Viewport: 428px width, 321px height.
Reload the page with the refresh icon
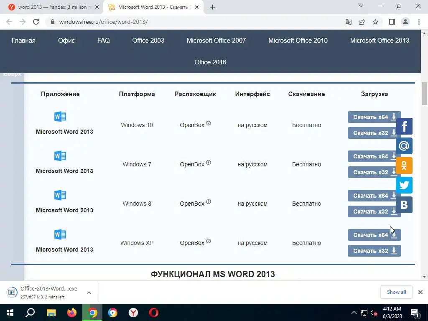pos(36,22)
